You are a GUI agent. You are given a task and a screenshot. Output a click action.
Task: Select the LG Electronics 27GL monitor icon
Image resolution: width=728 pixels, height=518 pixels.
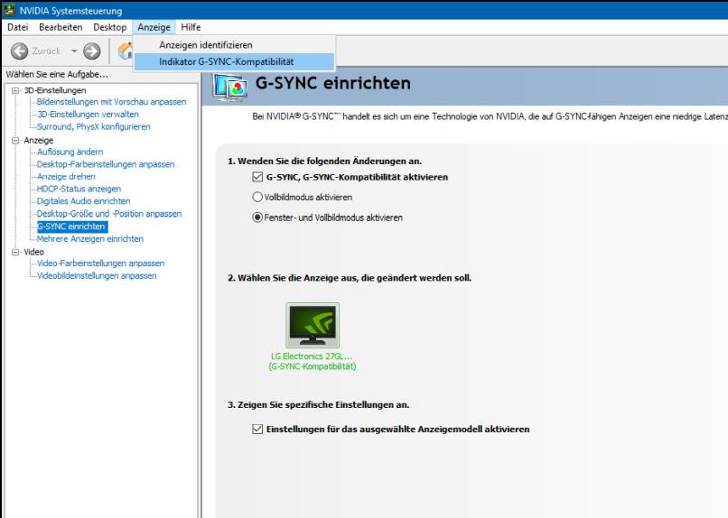pyautogui.click(x=313, y=325)
